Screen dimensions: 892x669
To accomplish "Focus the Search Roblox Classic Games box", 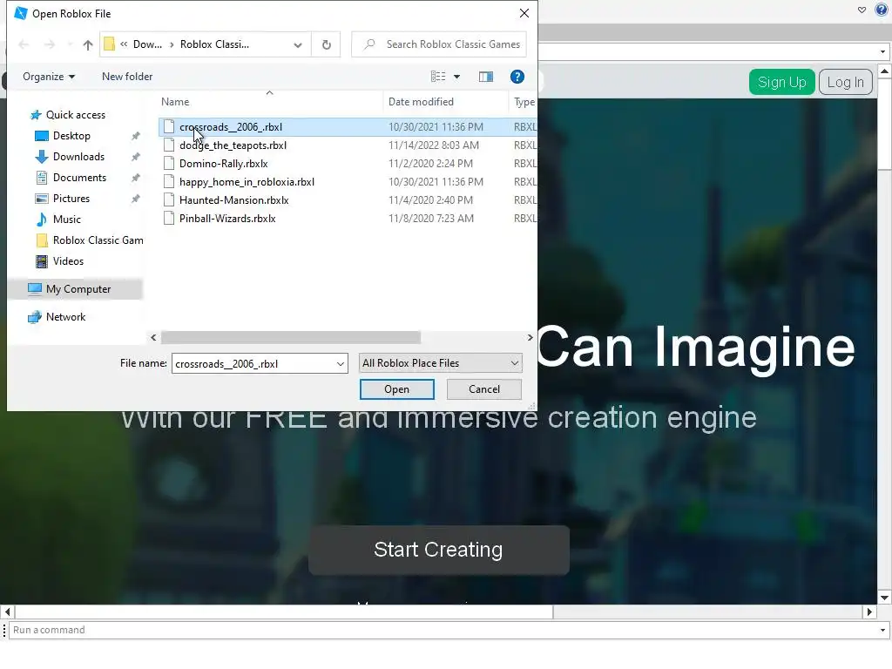I will tap(439, 44).
